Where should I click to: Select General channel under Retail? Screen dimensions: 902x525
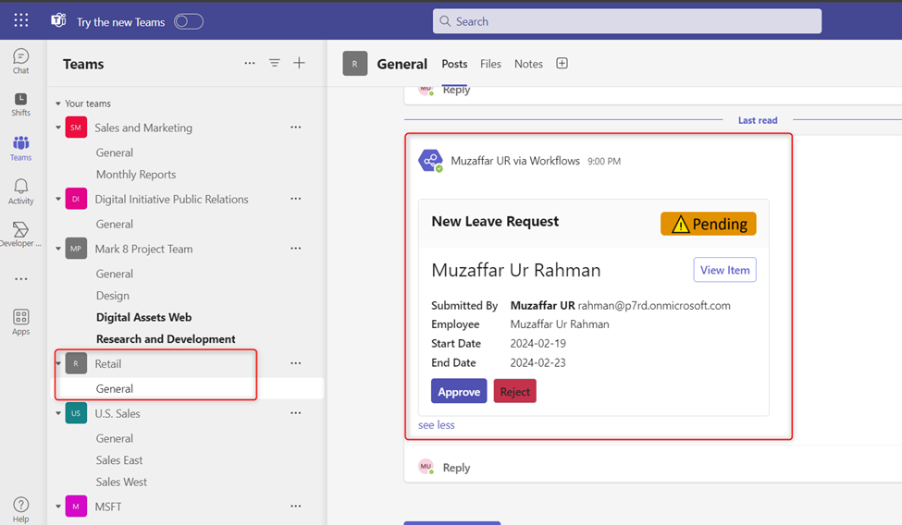(115, 389)
